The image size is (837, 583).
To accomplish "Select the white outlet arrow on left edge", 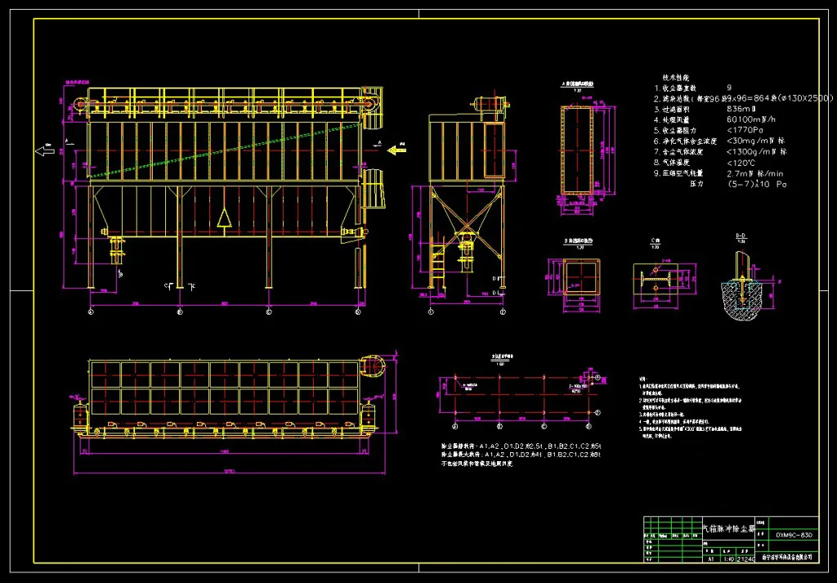I will (x=44, y=150).
